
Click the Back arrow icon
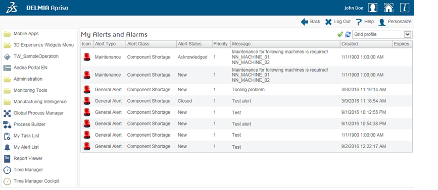click(x=305, y=22)
